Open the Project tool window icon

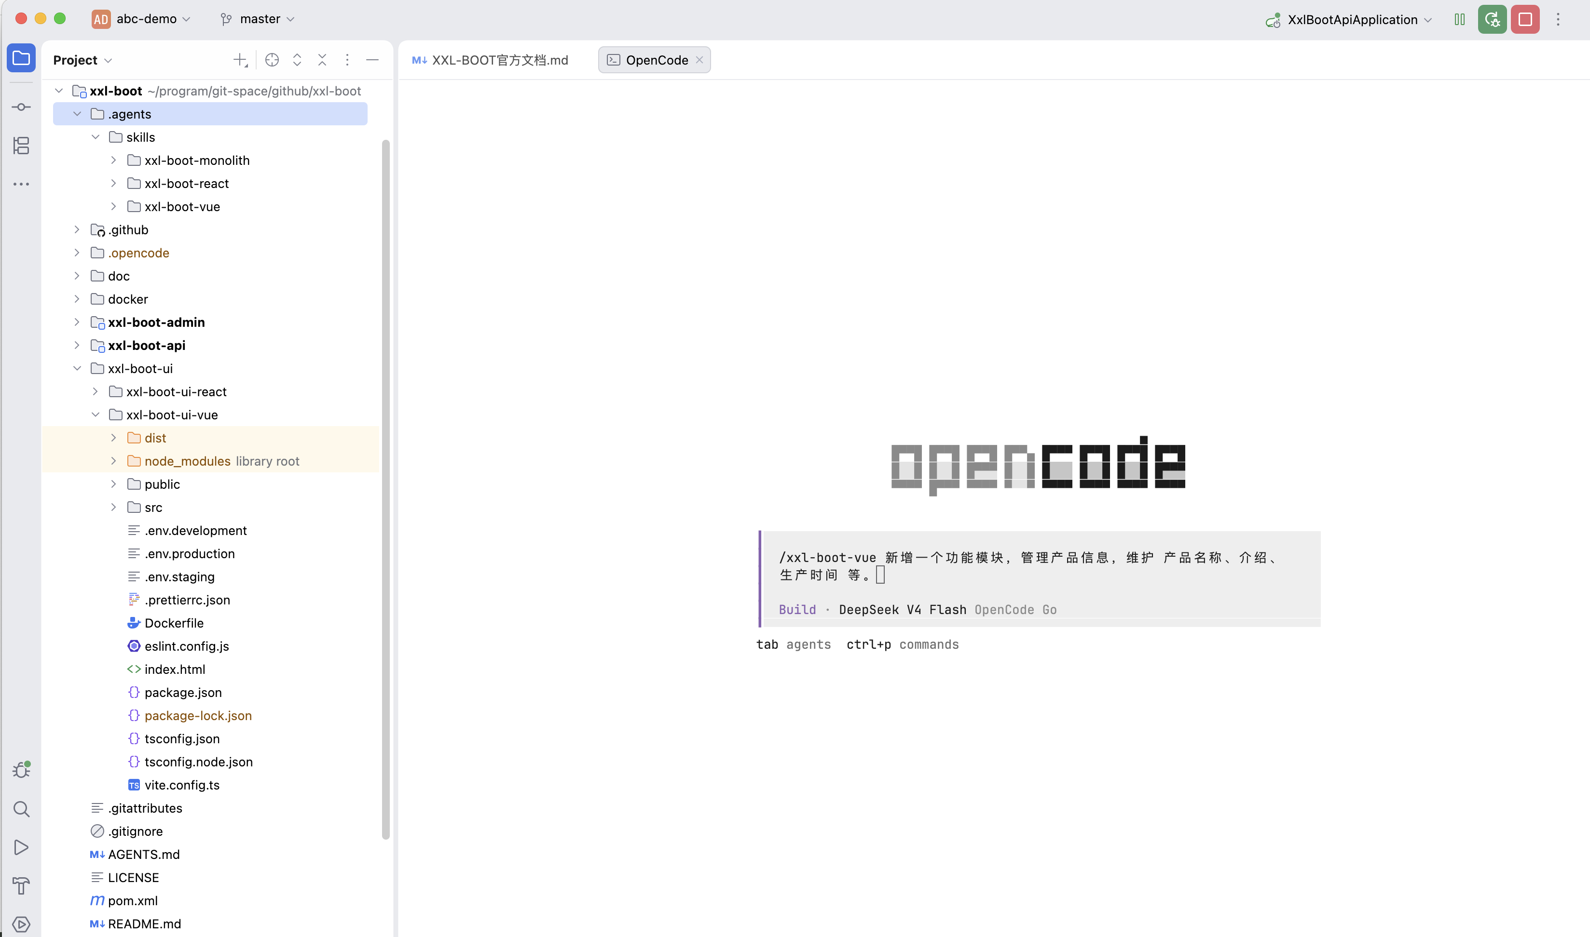21,59
